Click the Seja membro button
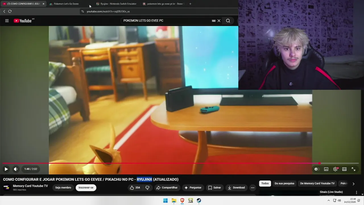This screenshot has width=364, height=205. [63, 188]
